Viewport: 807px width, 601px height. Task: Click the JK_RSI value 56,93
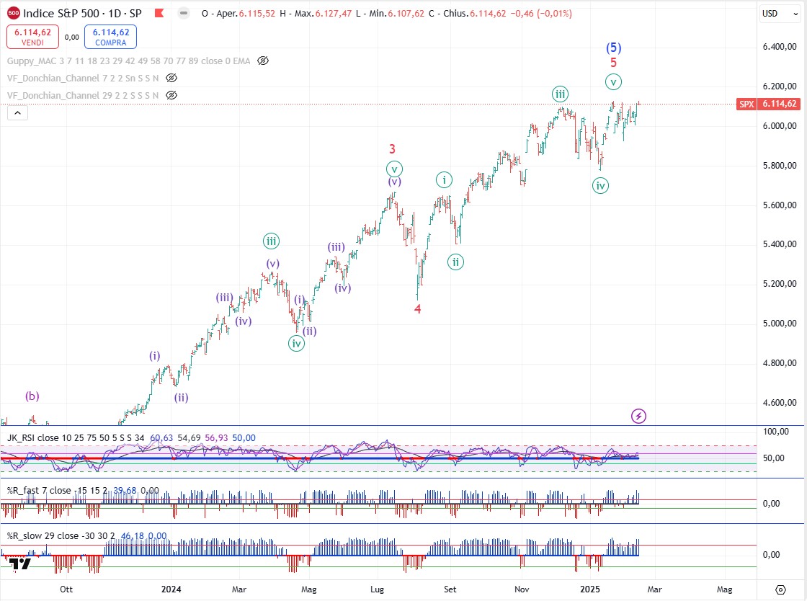coord(216,438)
